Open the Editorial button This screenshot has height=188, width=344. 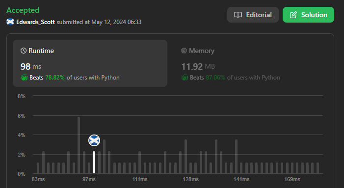click(253, 15)
